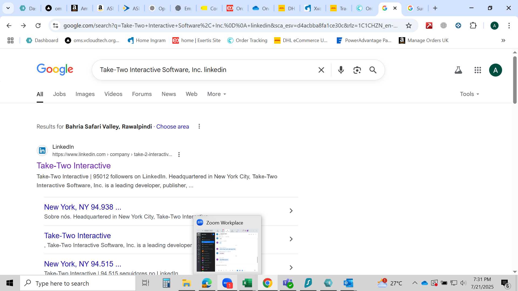
Task: View site information icon in address bar
Action: click(x=56, y=26)
